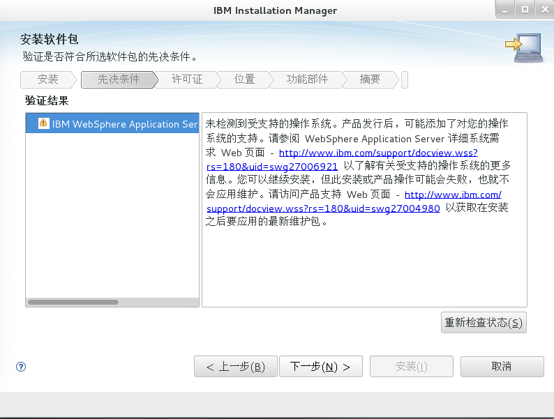Click the disabled 安装(I) button
Screen dimensions: 554x419
(x=412, y=367)
